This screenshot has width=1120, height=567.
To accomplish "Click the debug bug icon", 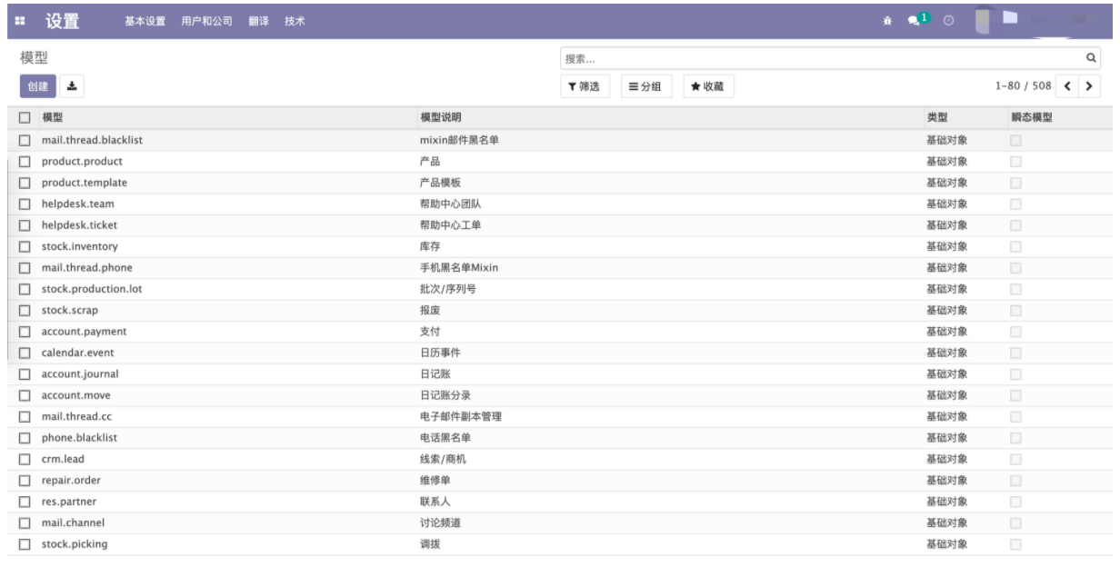I will click(x=887, y=20).
